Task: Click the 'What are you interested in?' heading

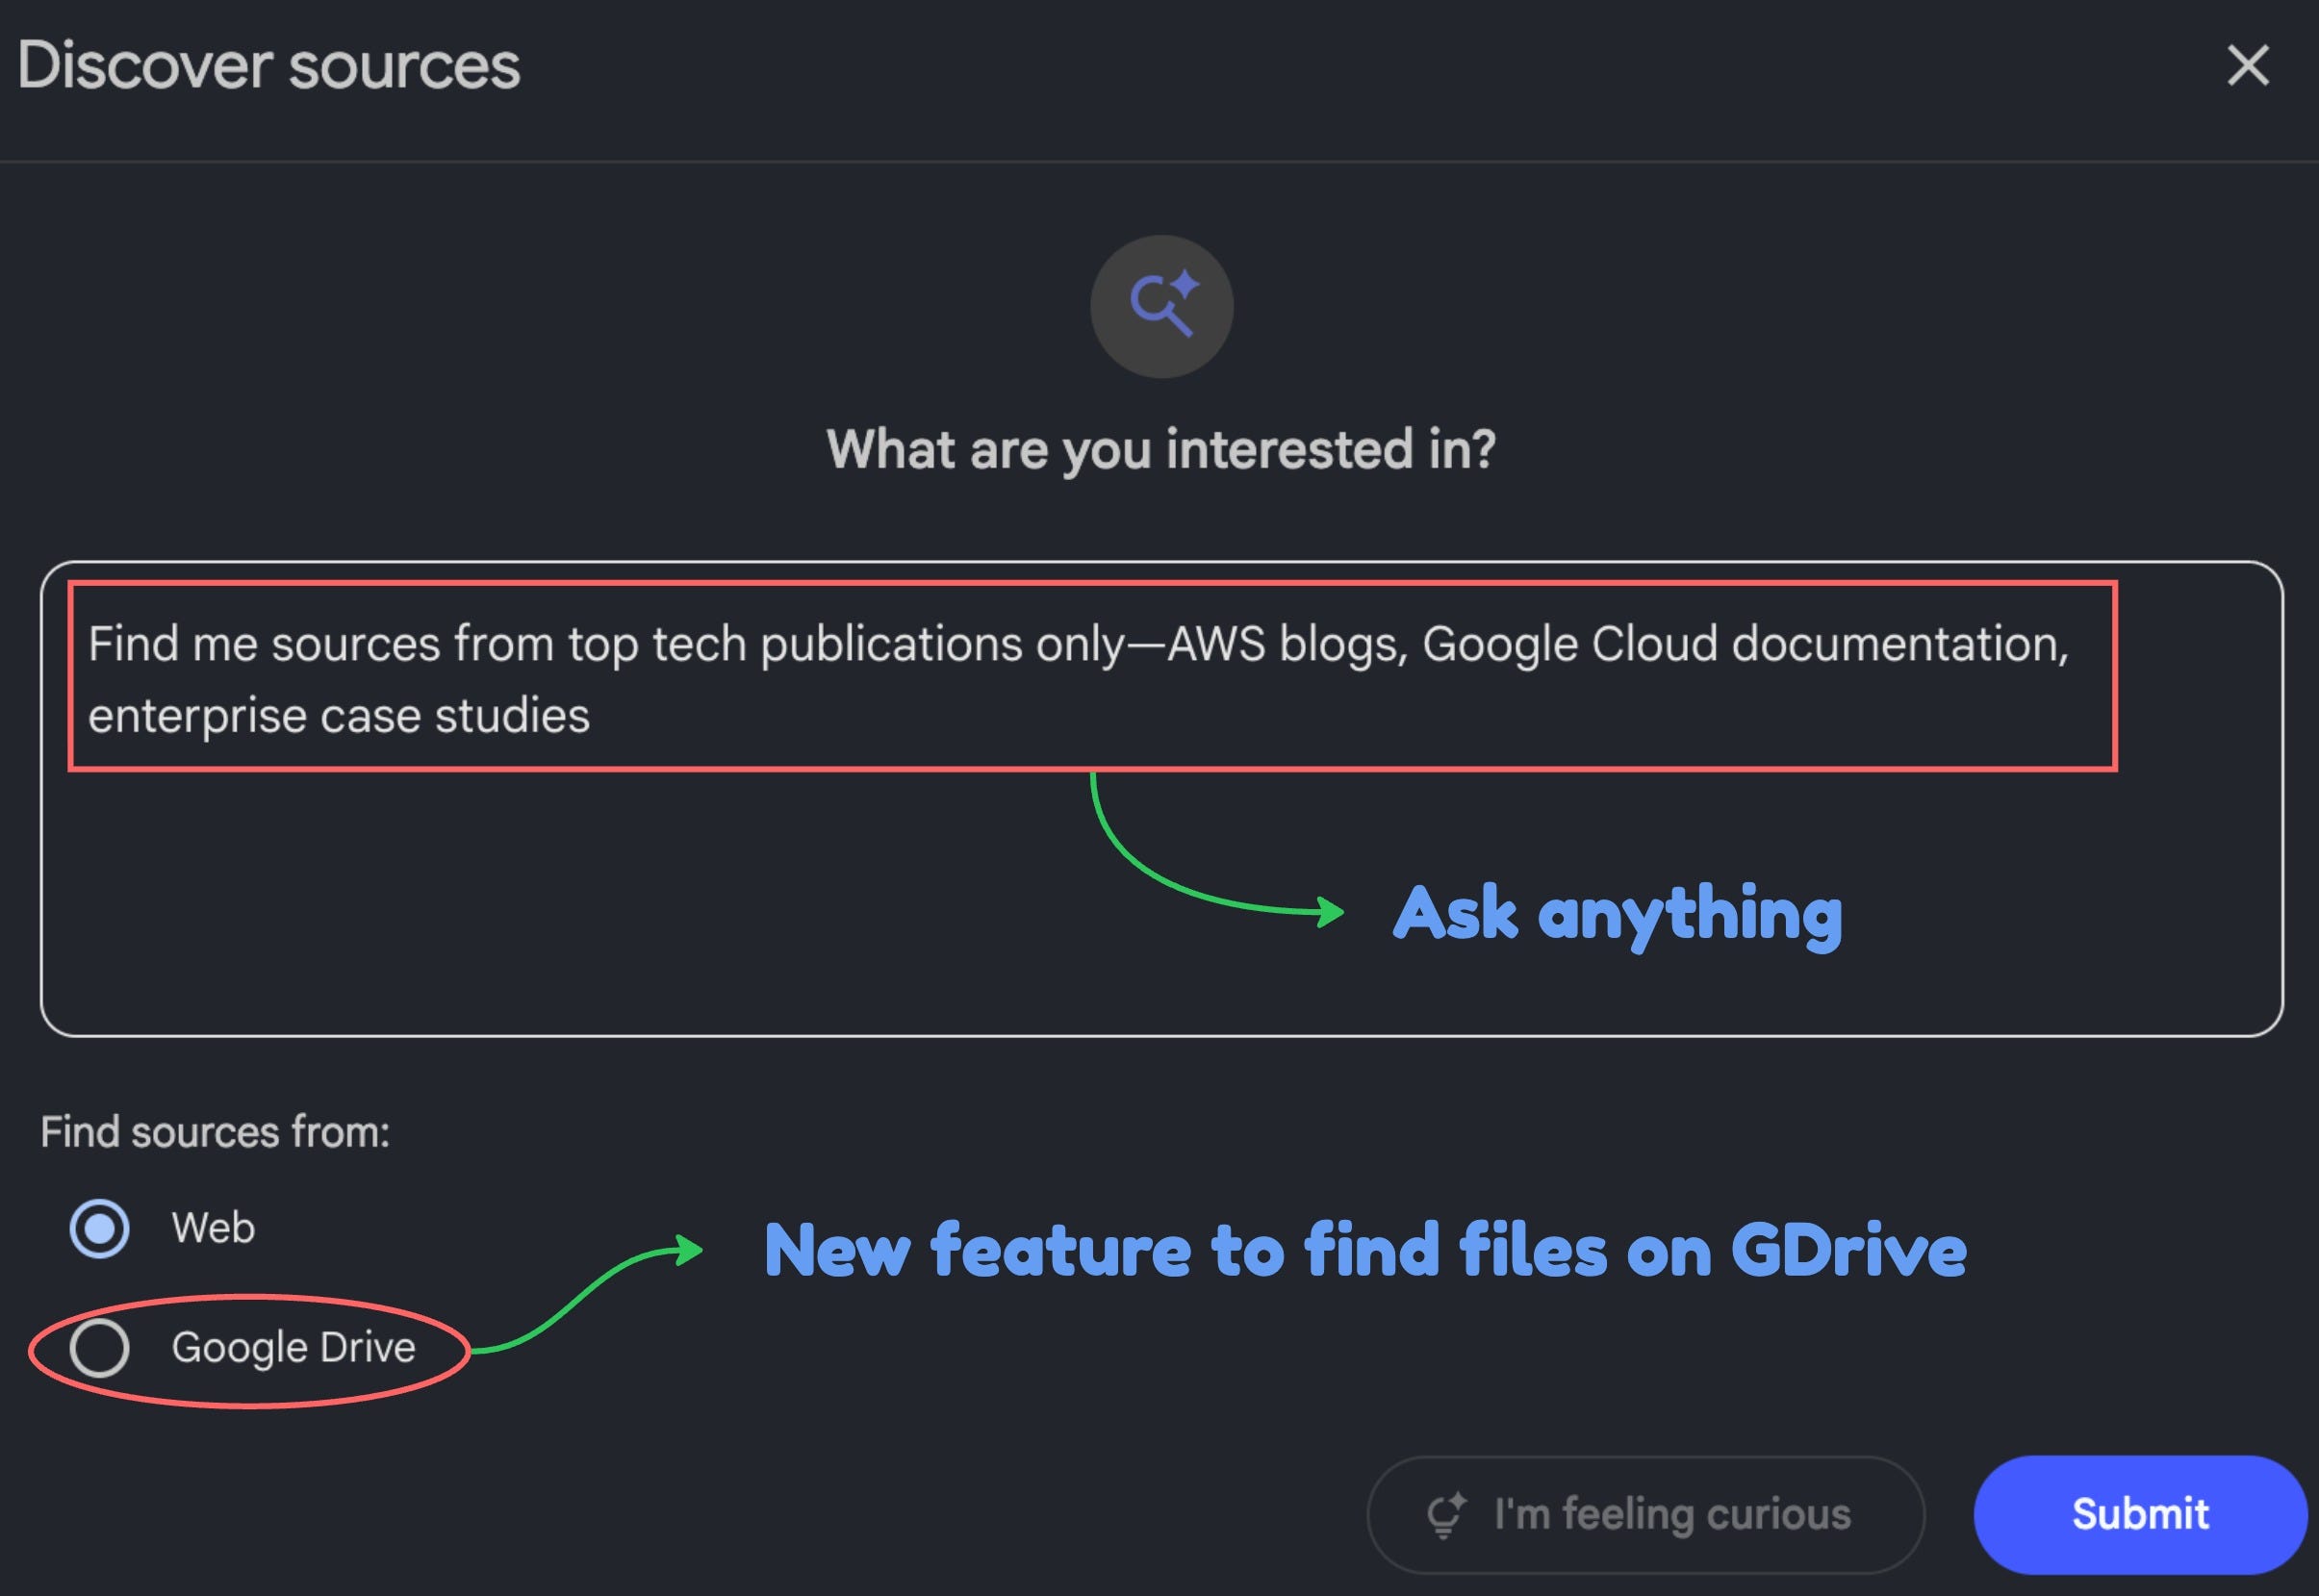Action: [1161, 449]
